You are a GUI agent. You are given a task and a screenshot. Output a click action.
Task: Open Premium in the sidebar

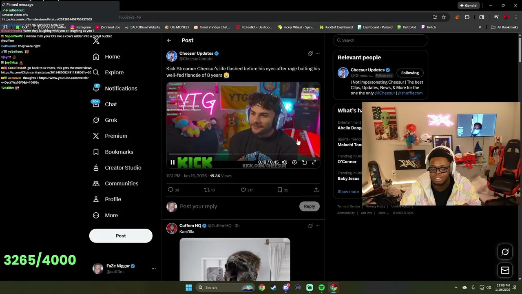click(x=110, y=136)
